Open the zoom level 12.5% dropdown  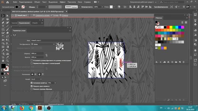19,104
